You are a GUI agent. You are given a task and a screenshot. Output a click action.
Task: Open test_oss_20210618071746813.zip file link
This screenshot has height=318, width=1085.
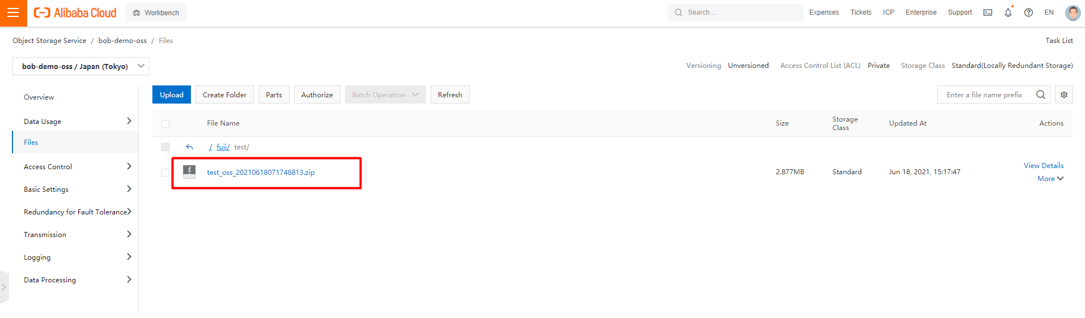coord(261,173)
